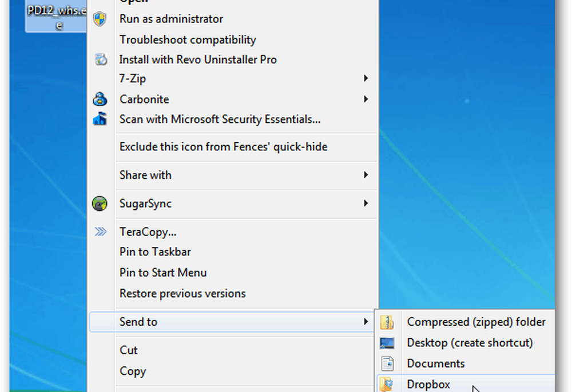This screenshot has width=572, height=392.
Task: Select the PD12_whs.exe desktop file
Action: pos(56,17)
